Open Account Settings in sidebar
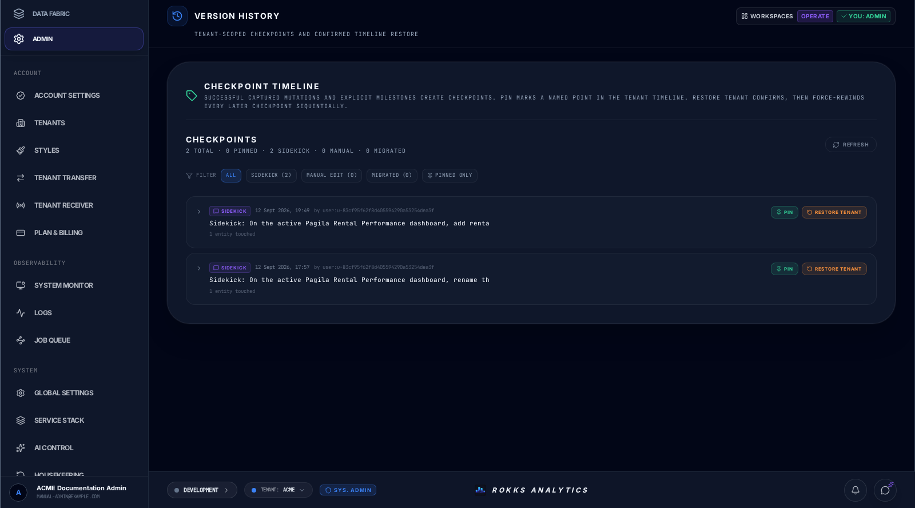Screen dimensions: 915x508 pyautogui.click(x=74, y=96)
